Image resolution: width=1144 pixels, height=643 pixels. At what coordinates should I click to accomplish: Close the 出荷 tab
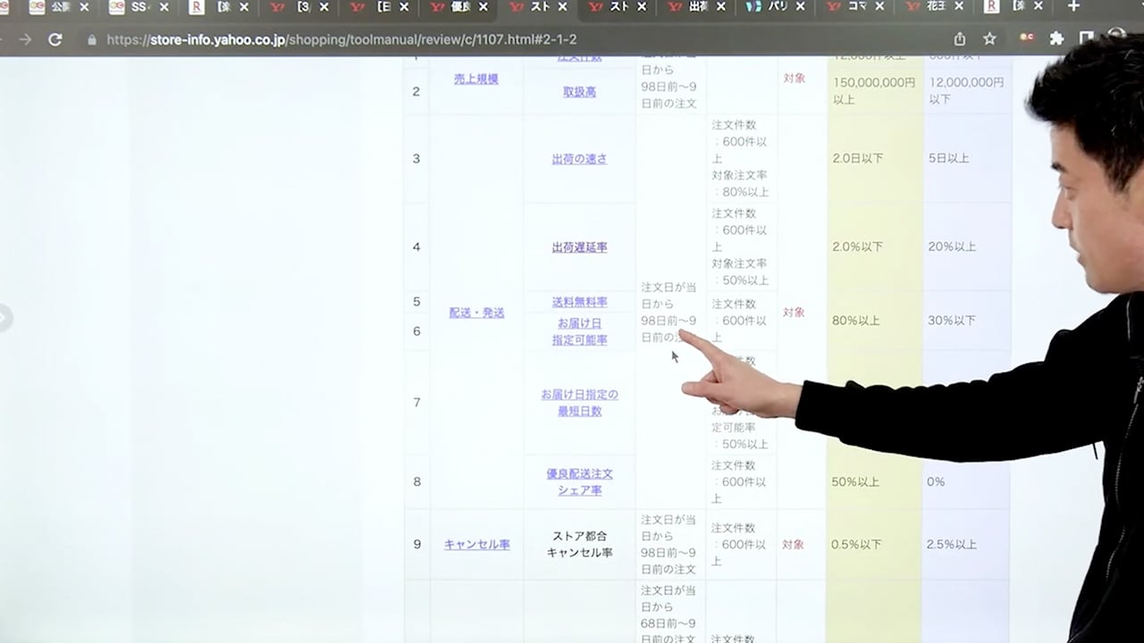pos(723,7)
